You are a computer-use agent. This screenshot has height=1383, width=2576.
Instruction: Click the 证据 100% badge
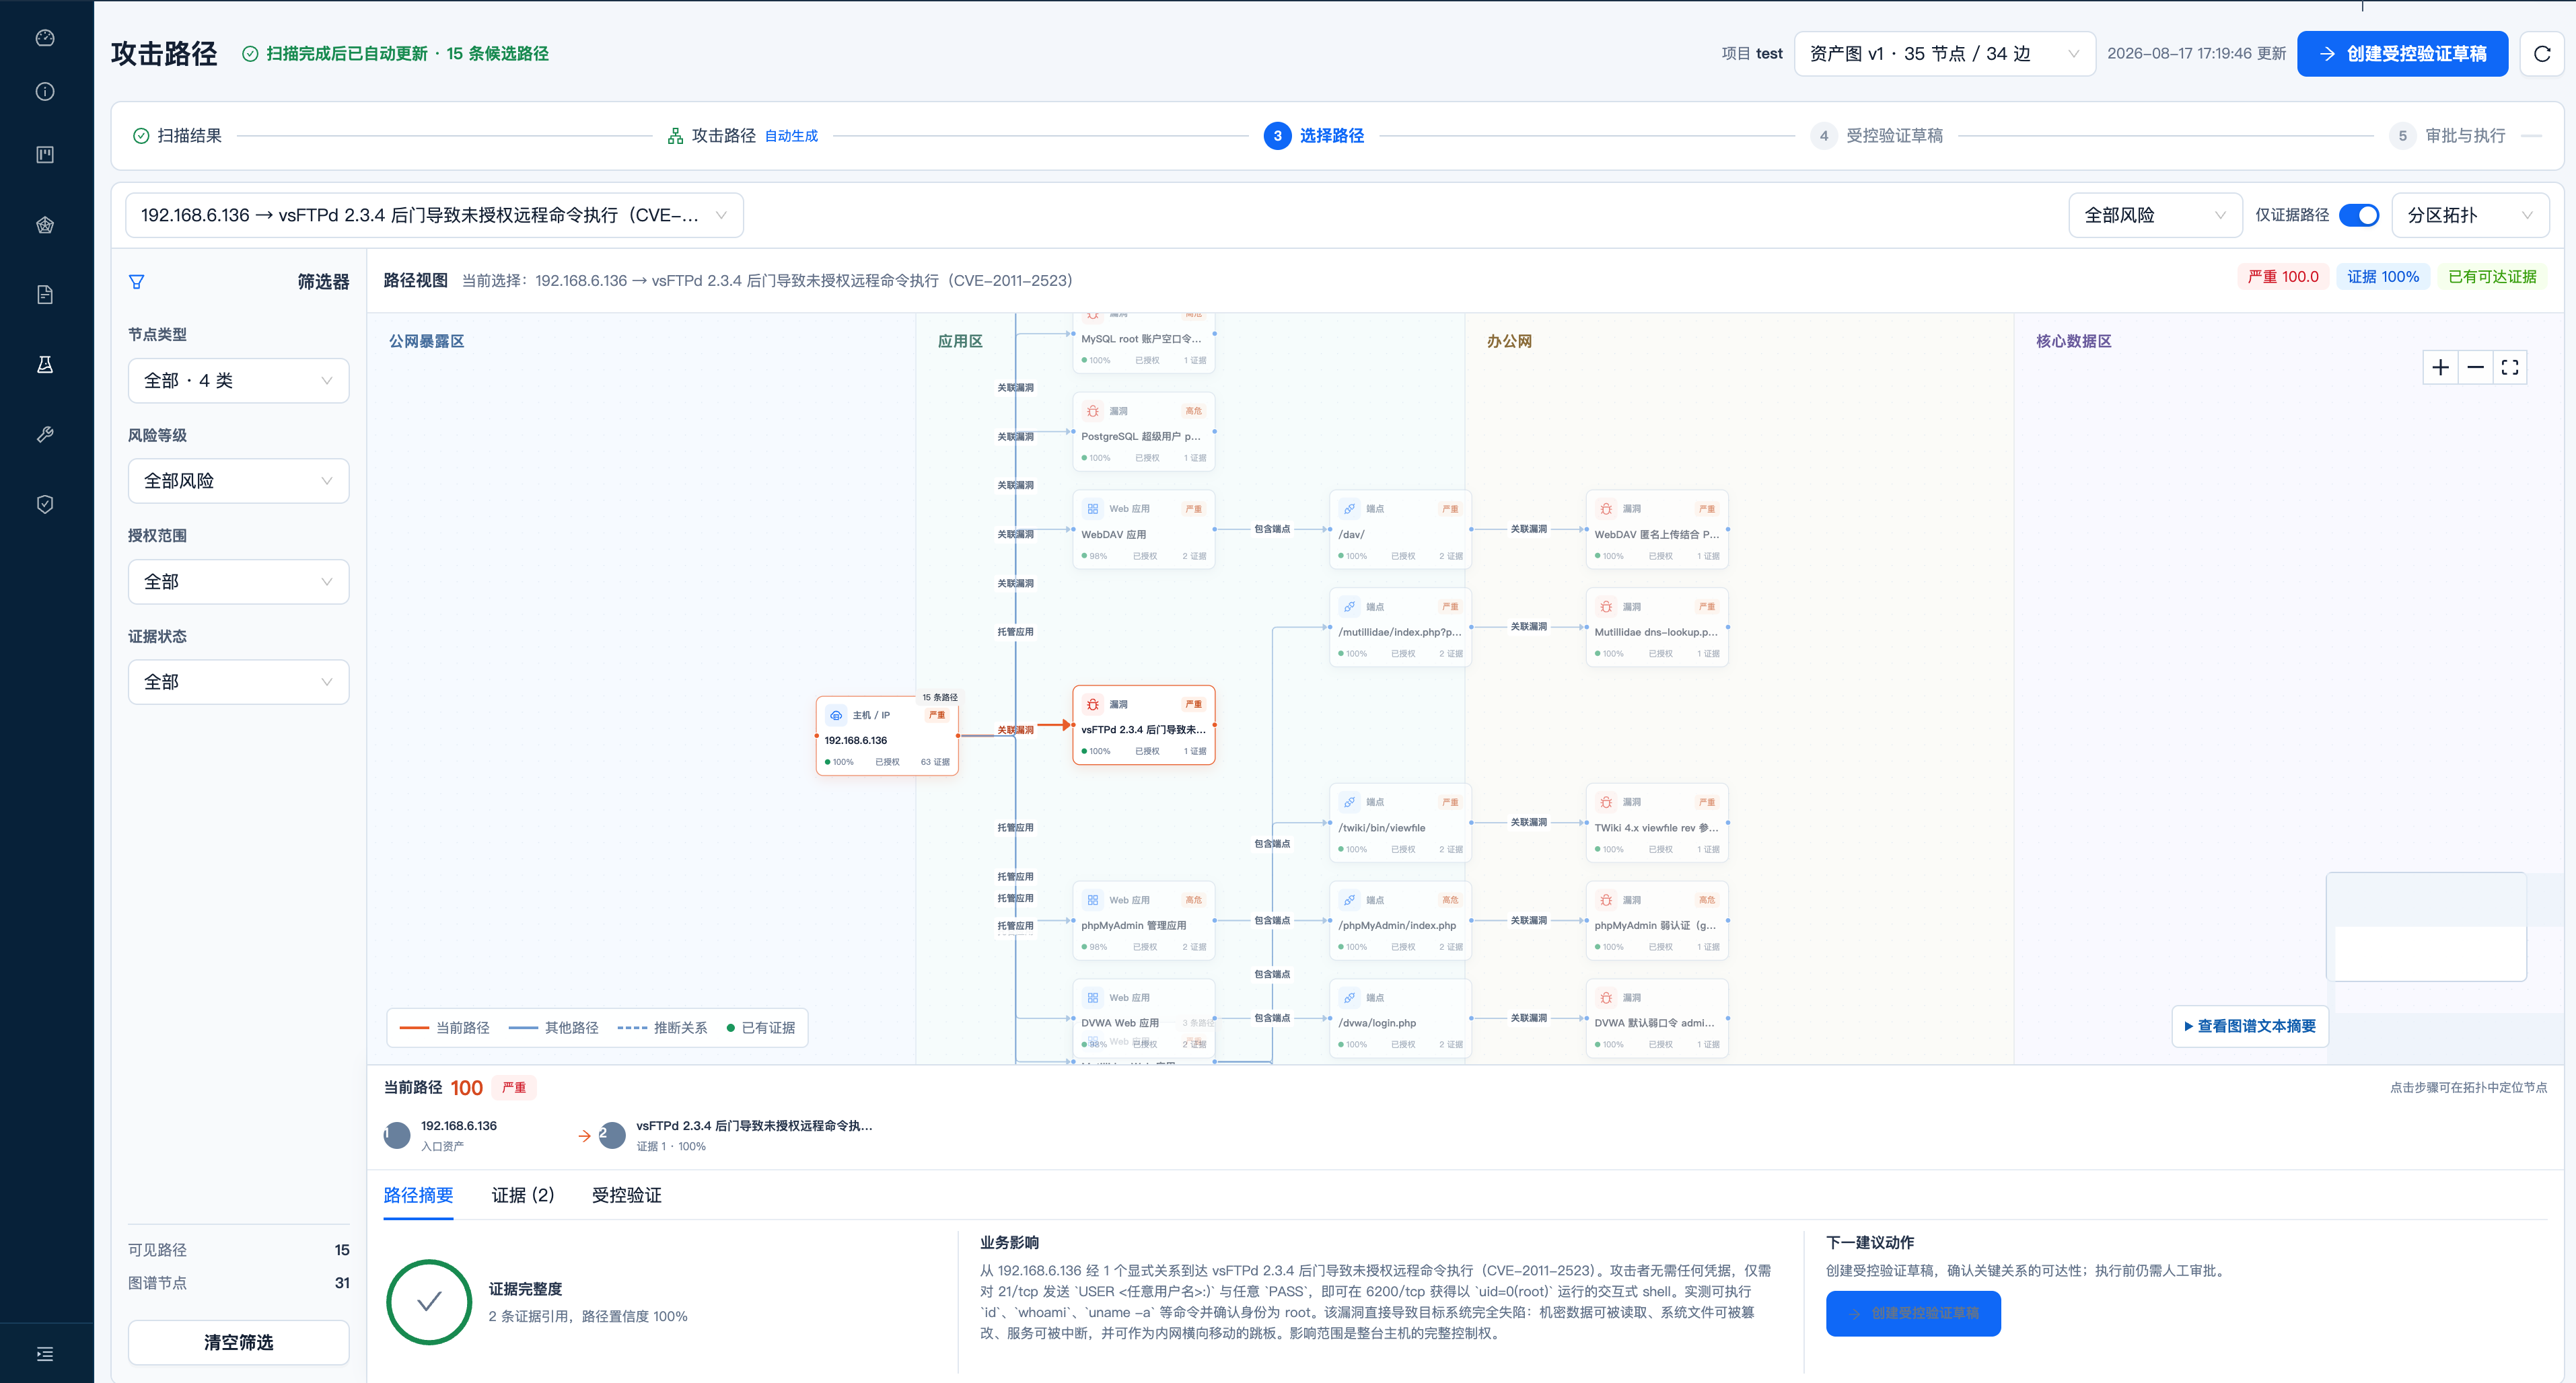click(2383, 276)
